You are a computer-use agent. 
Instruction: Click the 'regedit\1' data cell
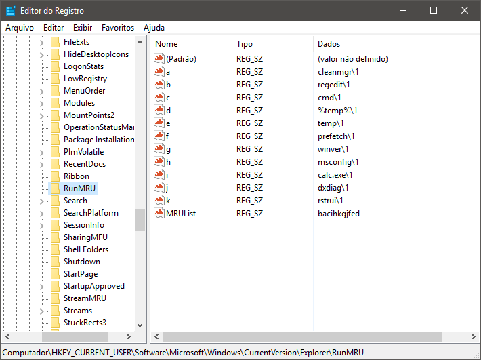(334, 85)
